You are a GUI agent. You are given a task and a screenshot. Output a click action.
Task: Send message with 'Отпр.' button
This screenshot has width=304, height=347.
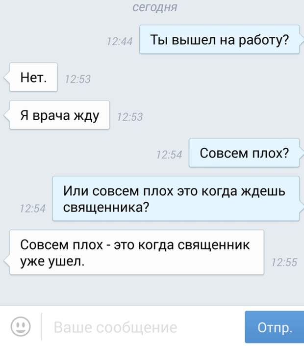[x=275, y=327]
